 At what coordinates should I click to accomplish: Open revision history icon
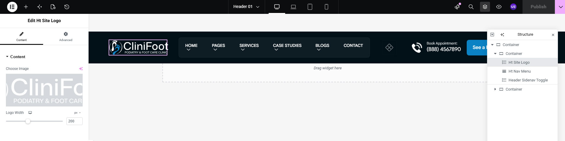pyautogui.click(x=67, y=7)
